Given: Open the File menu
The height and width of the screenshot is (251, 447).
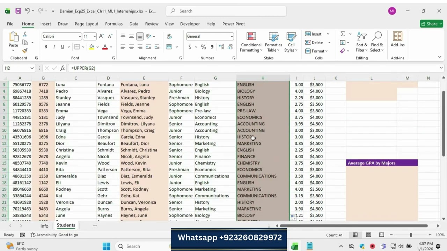Looking at the screenshot, I should point(10,24).
